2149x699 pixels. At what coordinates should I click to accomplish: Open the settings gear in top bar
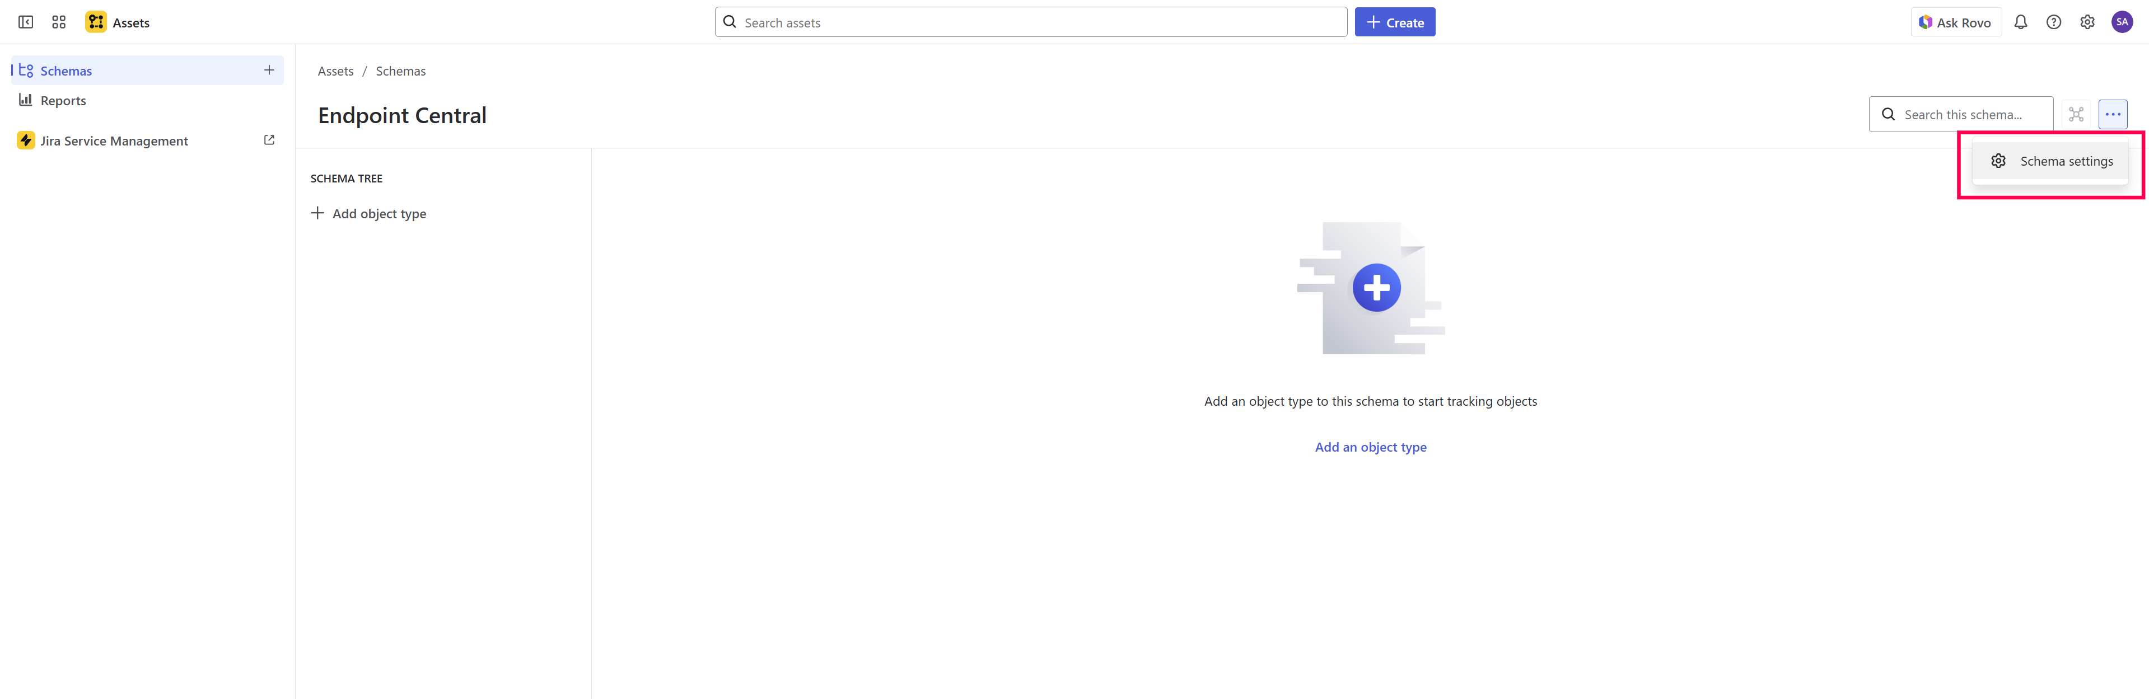[x=2086, y=22]
